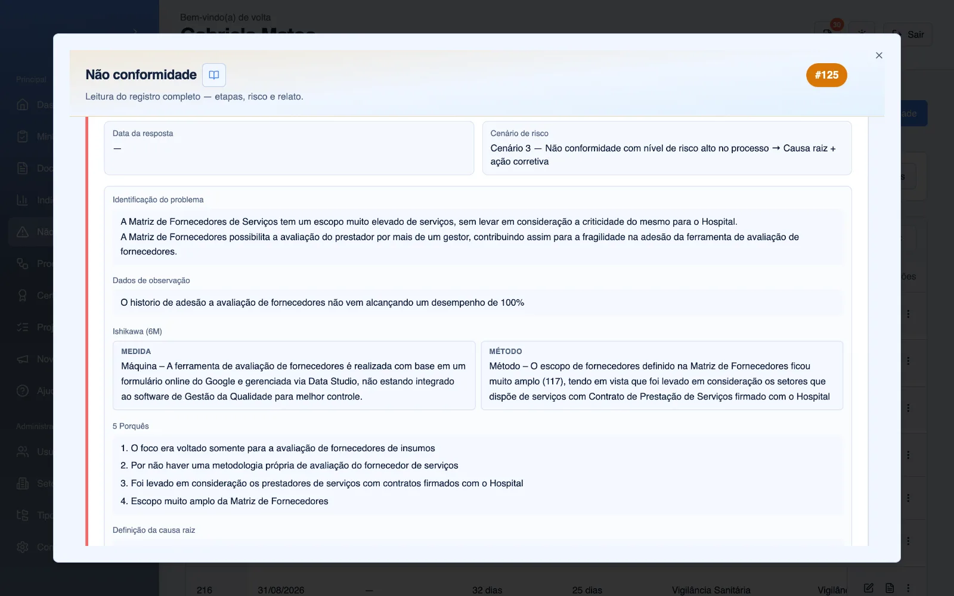Open the checklist icon labeled Proj
The width and height of the screenshot is (954, 596).
pyautogui.click(x=23, y=327)
